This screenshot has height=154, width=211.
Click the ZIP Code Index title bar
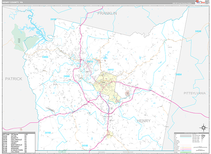click(x=19, y=133)
